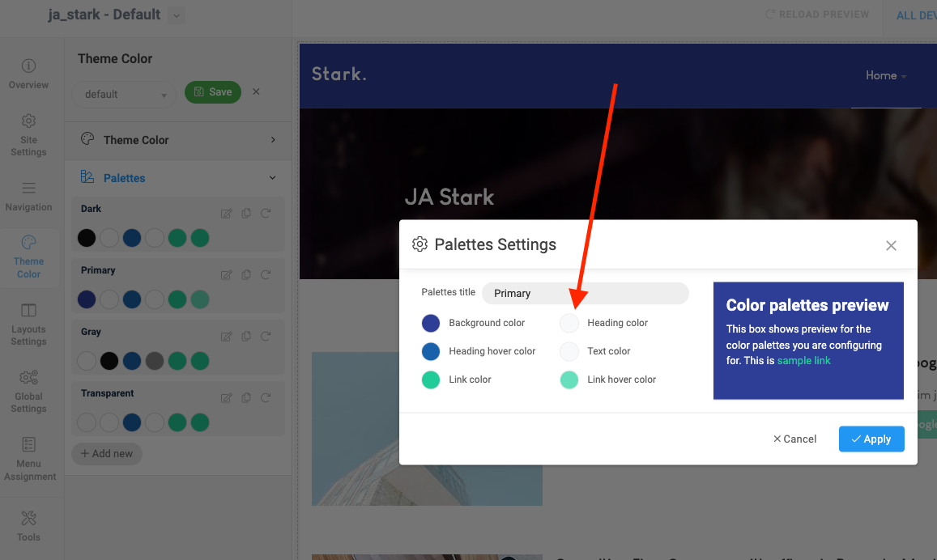The height and width of the screenshot is (560, 937).
Task: Reset the Dark palette
Action: [266, 213]
